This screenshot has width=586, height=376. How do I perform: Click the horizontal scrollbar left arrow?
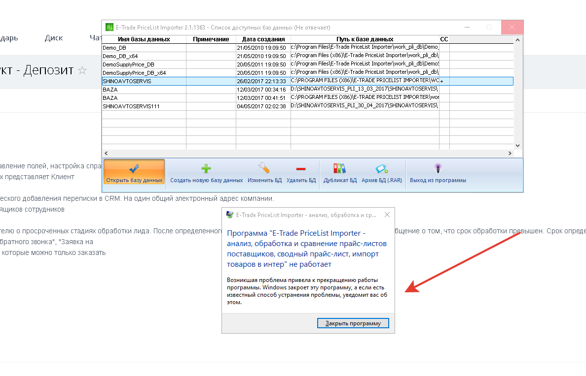coord(106,154)
